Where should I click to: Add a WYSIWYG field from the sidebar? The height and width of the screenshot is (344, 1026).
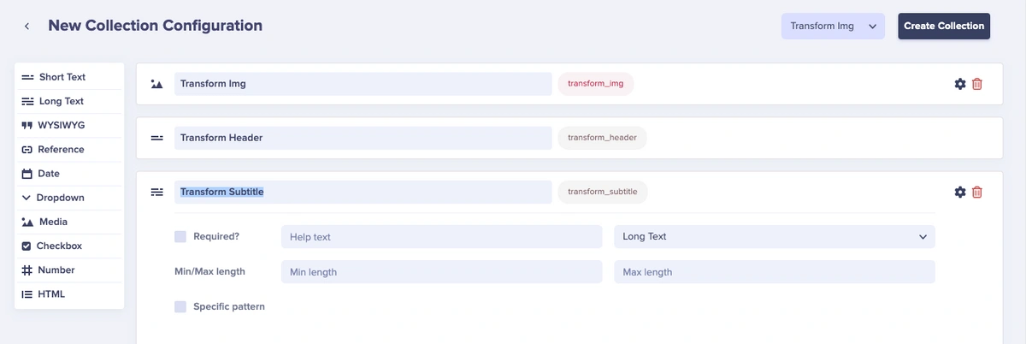click(69, 125)
